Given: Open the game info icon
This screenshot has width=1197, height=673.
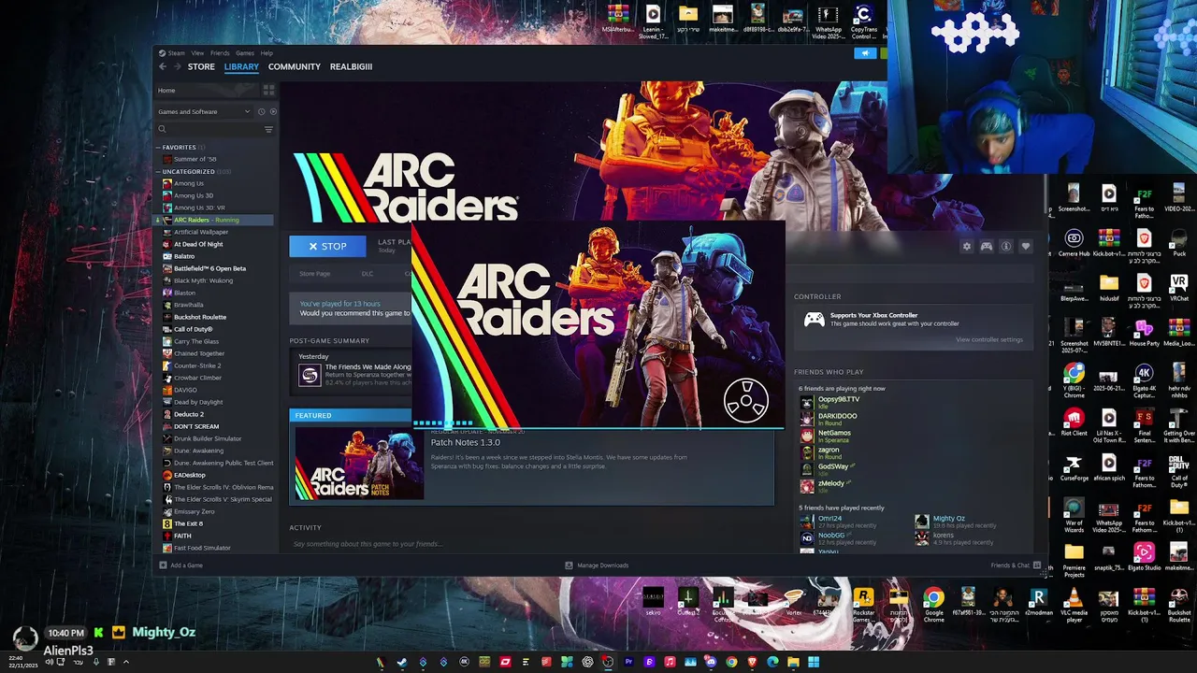Looking at the screenshot, I should click(1005, 246).
